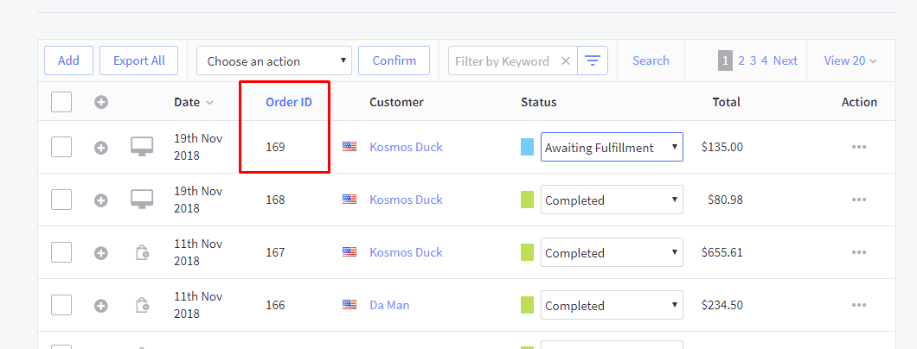The height and width of the screenshot is (349, 917).
Task: Expand order 169 details with plus icon
Action: coord(101,148)
